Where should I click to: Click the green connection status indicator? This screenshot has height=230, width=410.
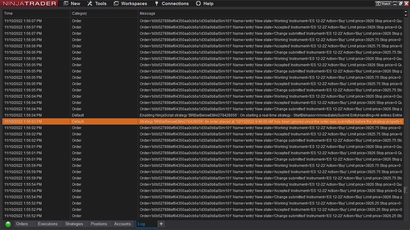click(8, 224)
